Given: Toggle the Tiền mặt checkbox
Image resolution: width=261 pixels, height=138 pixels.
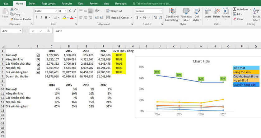Looking at the screenshot, I should point(38,55).
